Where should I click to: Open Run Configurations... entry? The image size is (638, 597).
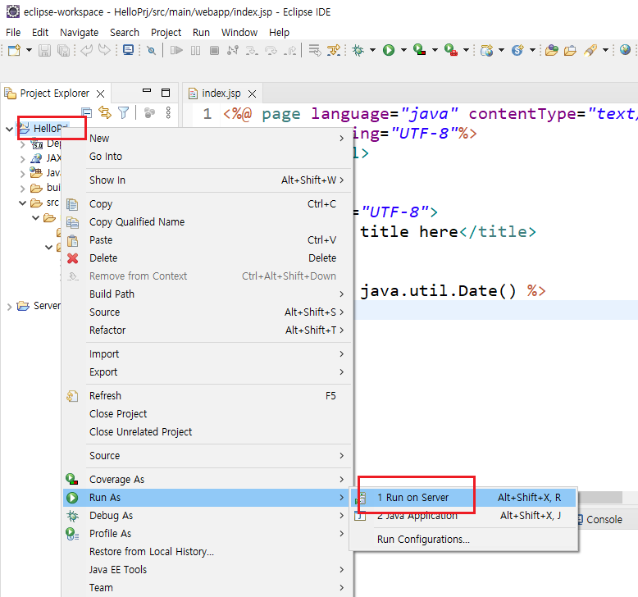pyautogui.click(x=423, y=540)
